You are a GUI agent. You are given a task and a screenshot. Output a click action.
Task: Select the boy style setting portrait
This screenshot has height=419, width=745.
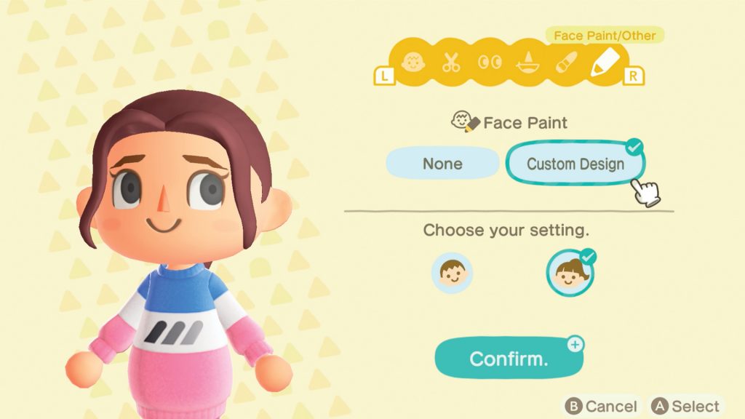[x=452, y=273]
